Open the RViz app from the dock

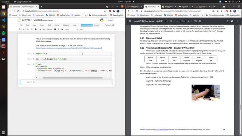(x=3, y=59)
